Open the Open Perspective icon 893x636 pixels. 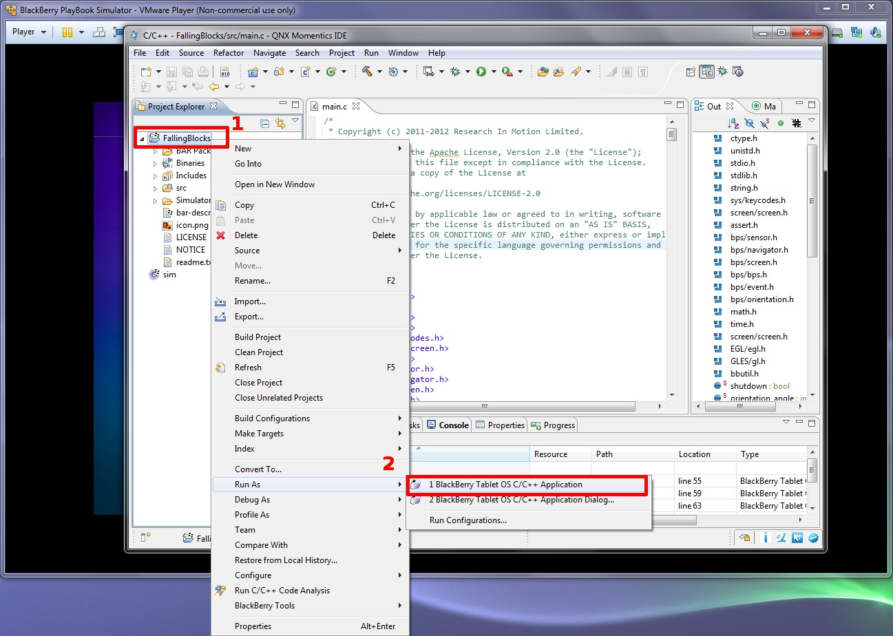click(x=691, y=71)
